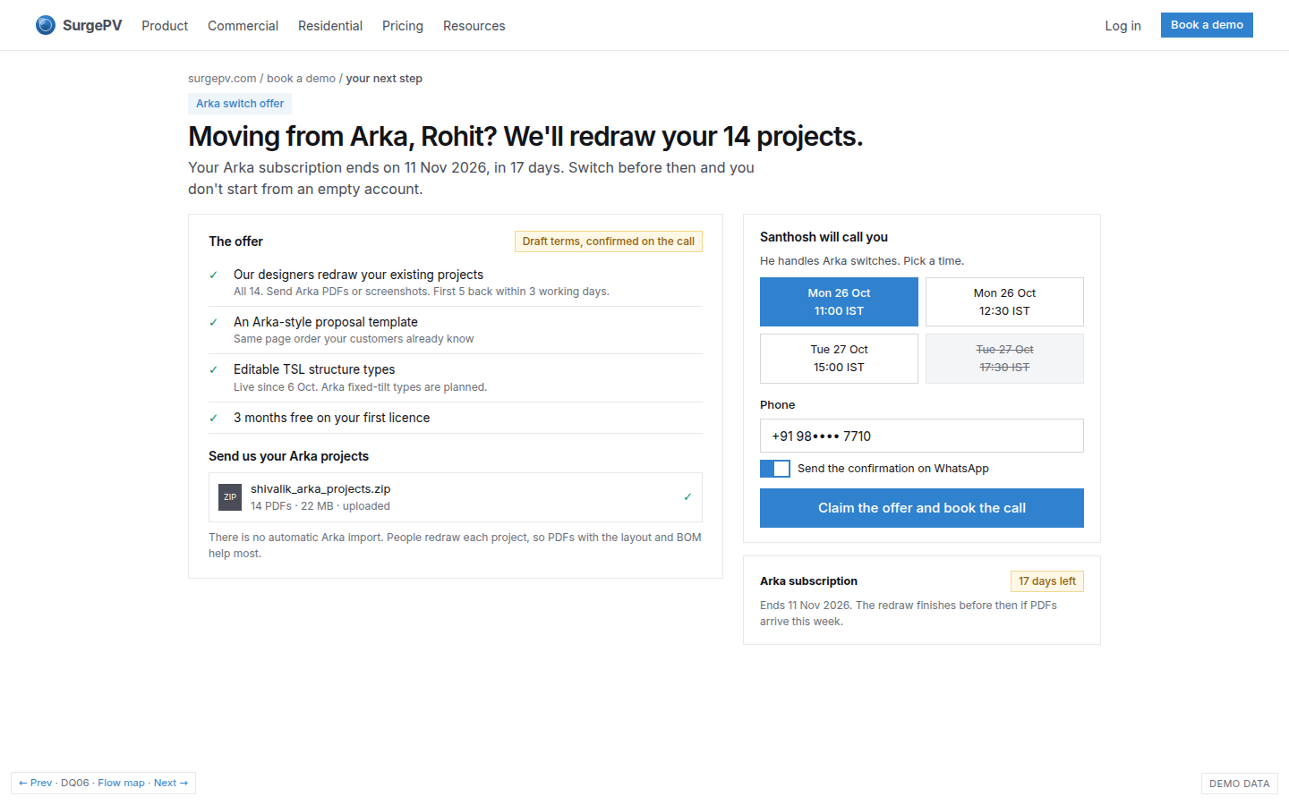Click the checkmark next to Arka-style proposal template
Viewport: 1289px width, 805px height.
[213, 322]
